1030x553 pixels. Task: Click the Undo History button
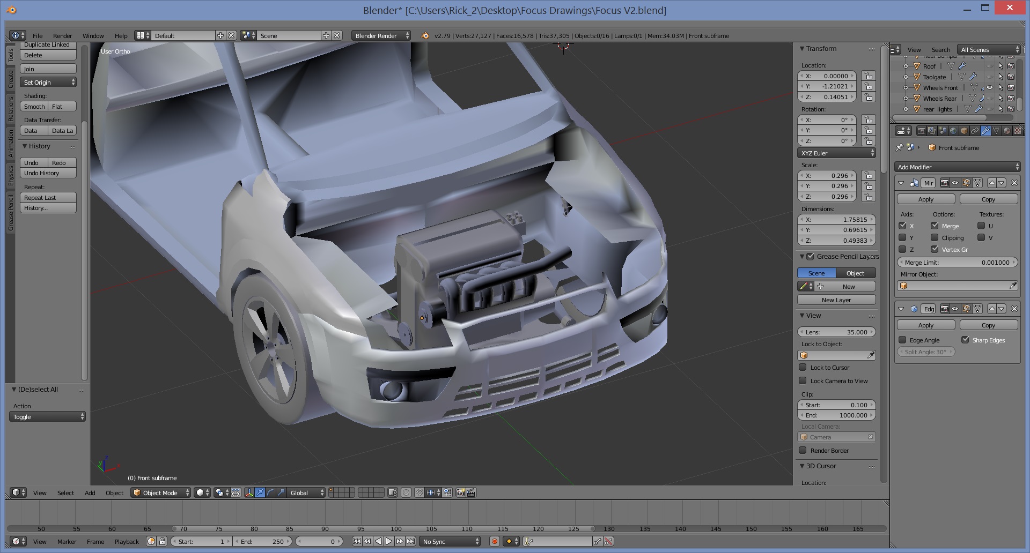[x=48, y=173]
